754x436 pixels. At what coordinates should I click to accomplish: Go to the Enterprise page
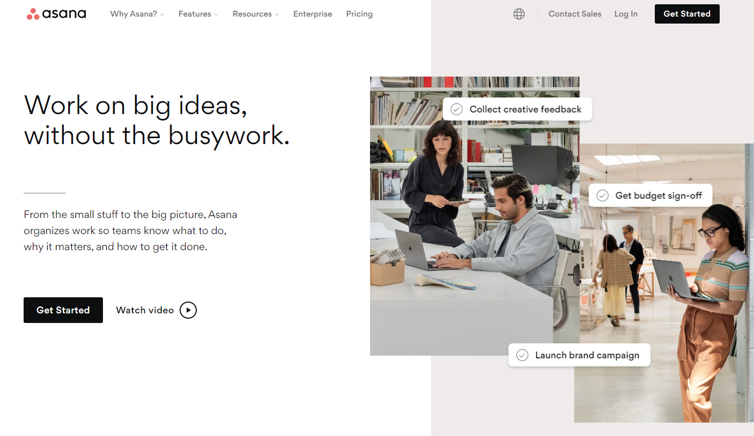click(x=313, y=14)
